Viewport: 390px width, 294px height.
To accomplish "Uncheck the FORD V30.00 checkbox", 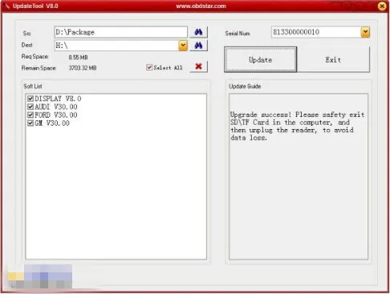I will (30, 115).
